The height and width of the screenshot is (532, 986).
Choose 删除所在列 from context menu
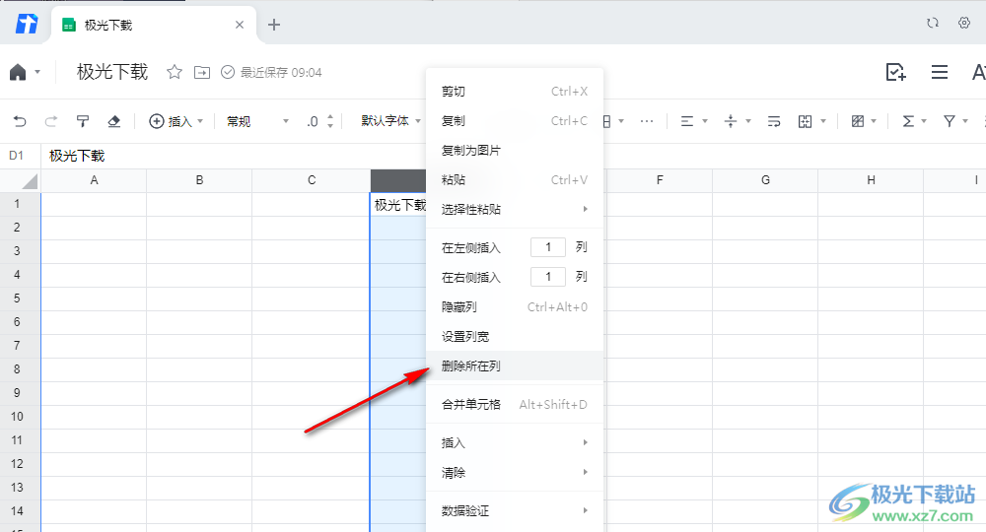tap(515, 366)
